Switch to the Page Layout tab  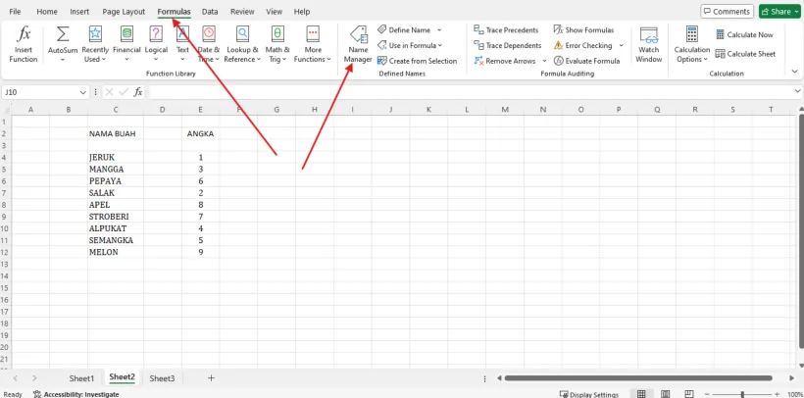pyautogui.click(x=124, y=12)
